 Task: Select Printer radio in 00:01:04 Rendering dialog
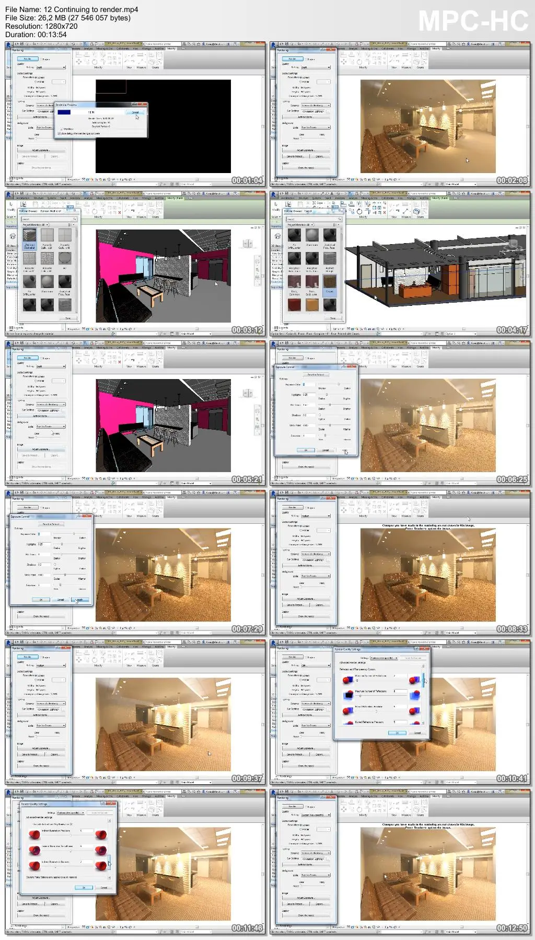coord(36,82)
